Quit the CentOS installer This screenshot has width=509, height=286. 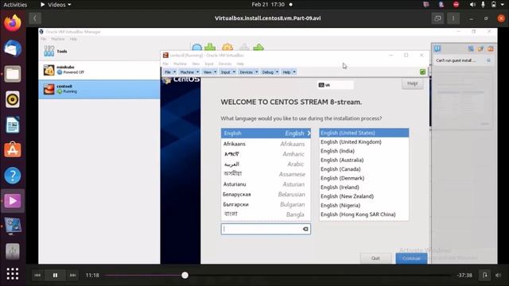[375, 258]
